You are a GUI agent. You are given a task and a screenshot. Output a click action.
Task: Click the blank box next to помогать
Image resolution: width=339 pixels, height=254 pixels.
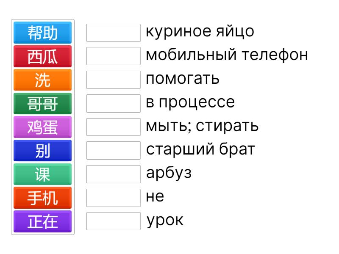pos(113,80)
